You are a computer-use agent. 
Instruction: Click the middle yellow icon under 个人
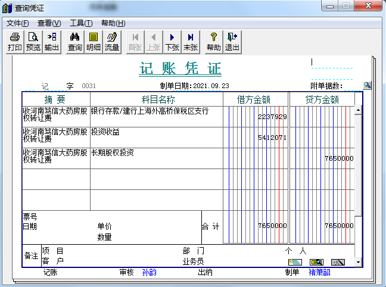click(316, 262)
